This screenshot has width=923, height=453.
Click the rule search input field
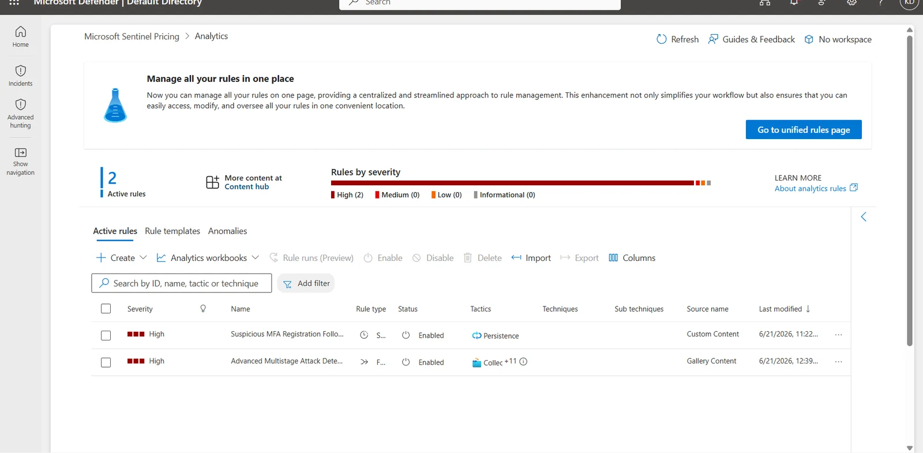pos(181,283)
